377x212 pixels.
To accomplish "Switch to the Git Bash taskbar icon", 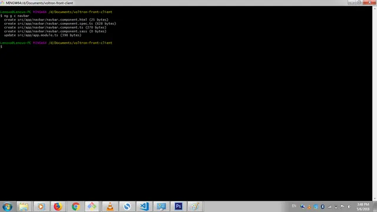I will [x=92, y=207].
